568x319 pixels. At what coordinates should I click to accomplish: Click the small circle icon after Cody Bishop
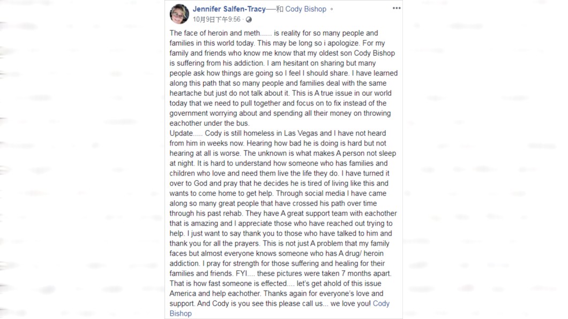332,10
